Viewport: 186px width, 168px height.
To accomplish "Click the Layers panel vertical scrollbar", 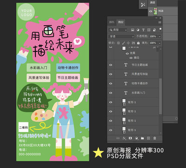I will click(160, 97).
